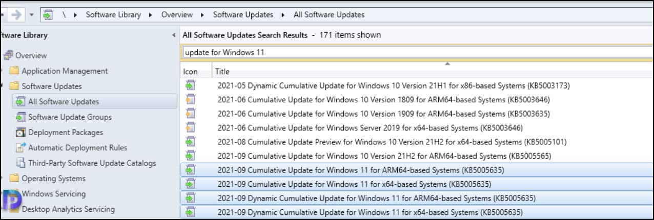
Task: Click icon for Windows 11 ARM64 Cumulative Update row
Action: [x=190, y=169]
